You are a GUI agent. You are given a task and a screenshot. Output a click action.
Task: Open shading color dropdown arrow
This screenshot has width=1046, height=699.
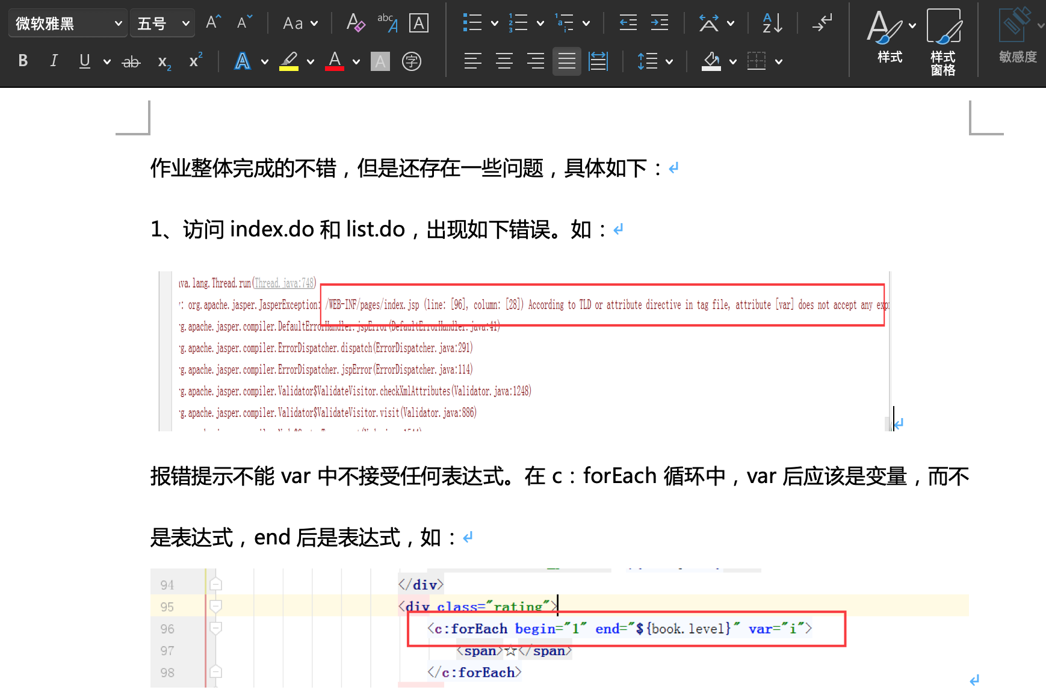[733, 61]
